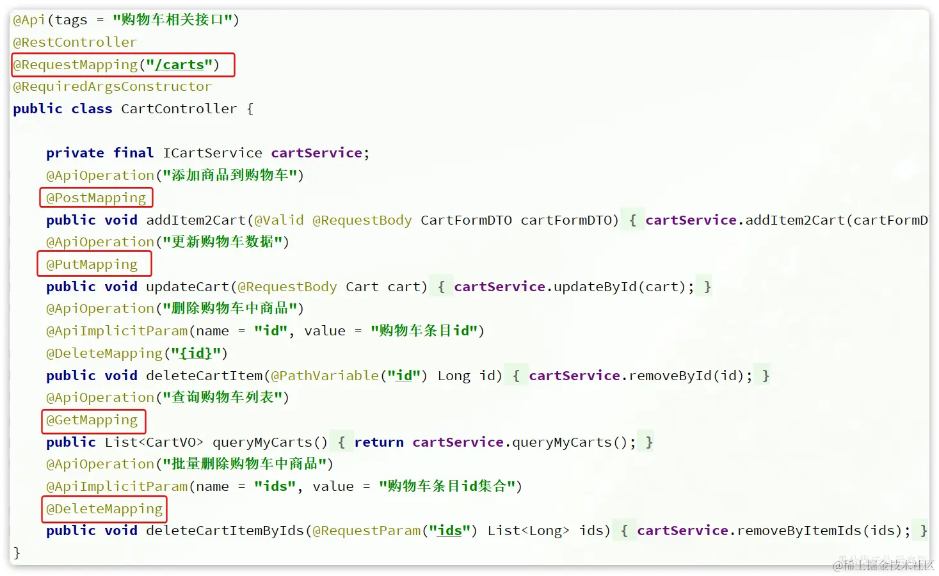This screenshot has height=576, width=939.
Task: Click the @RequestParam annotation
Action: pos(367,531)
